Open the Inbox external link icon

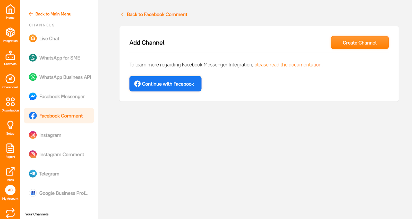pos(10,171)
